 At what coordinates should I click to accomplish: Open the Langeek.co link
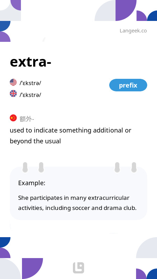pyautogui.click(x=133, y=31)
